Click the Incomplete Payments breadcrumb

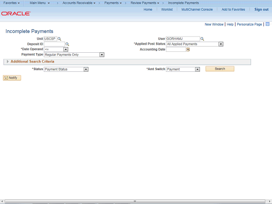tap(183, 3)
